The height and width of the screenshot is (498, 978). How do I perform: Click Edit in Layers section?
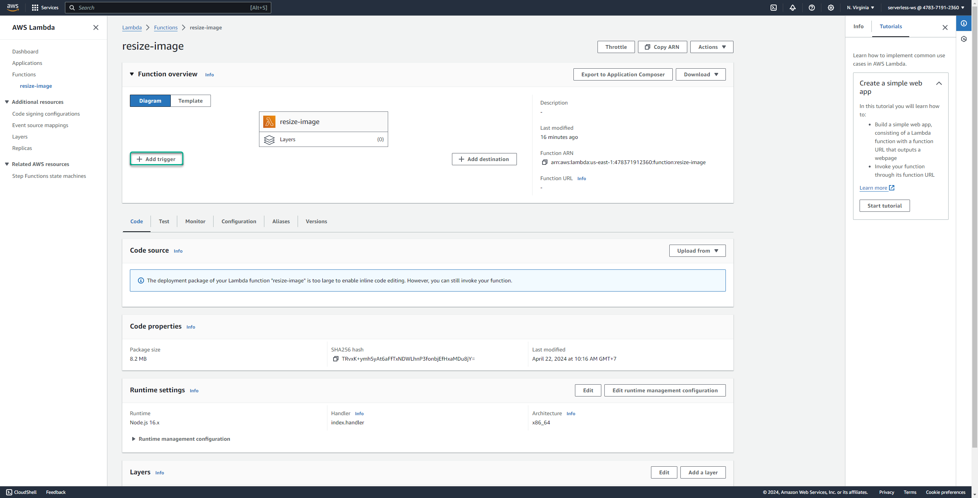pos(664,472)
